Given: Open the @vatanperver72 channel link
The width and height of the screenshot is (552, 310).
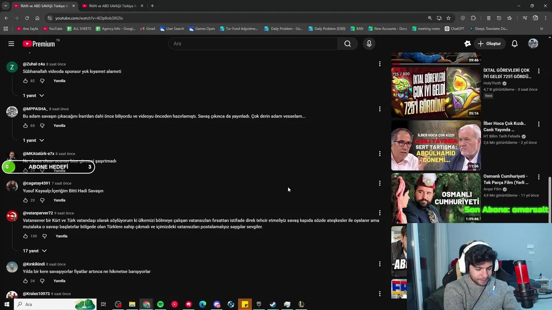Looking at the screenshot, I should pos(38,213).
